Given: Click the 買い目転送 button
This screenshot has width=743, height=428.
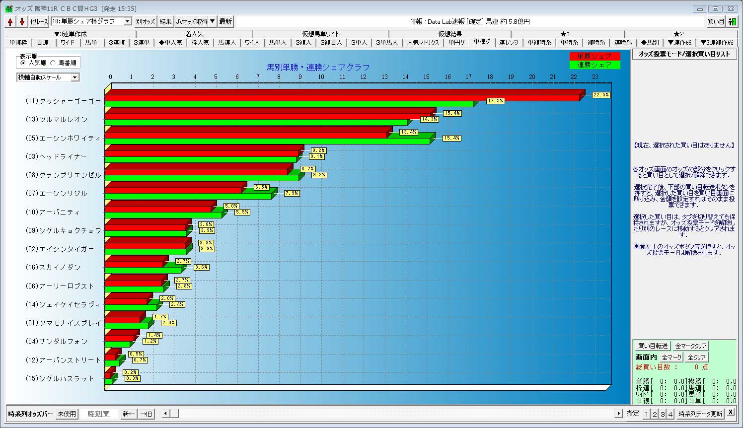Looking at the screenshot, I should pos(653,346).
